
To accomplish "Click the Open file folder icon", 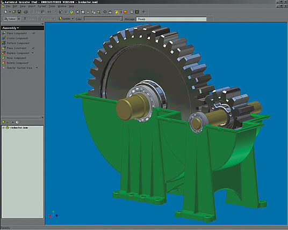I will point(14,12).
